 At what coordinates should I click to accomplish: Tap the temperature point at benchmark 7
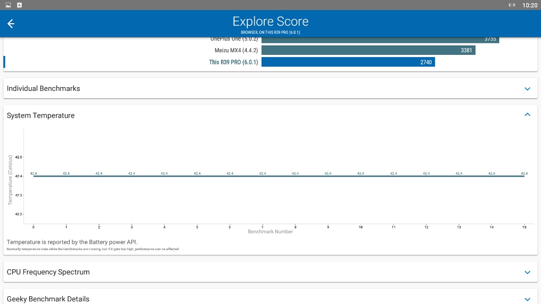(263, 176)
